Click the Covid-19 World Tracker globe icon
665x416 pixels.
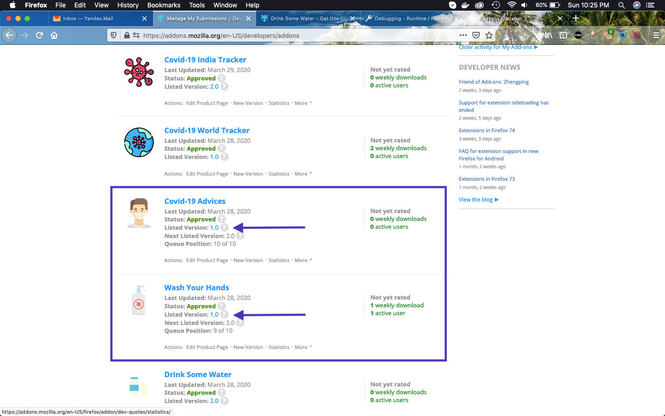pos(139,142)
